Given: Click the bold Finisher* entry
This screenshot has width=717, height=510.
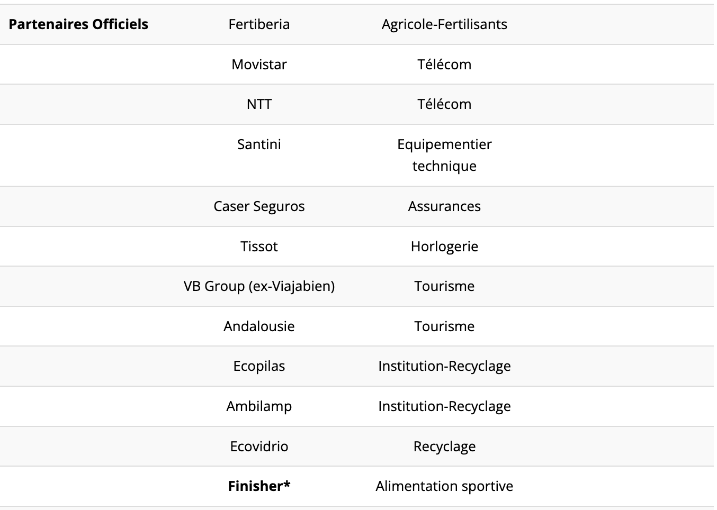Looking at the screenshot, I should pos(259,486).
